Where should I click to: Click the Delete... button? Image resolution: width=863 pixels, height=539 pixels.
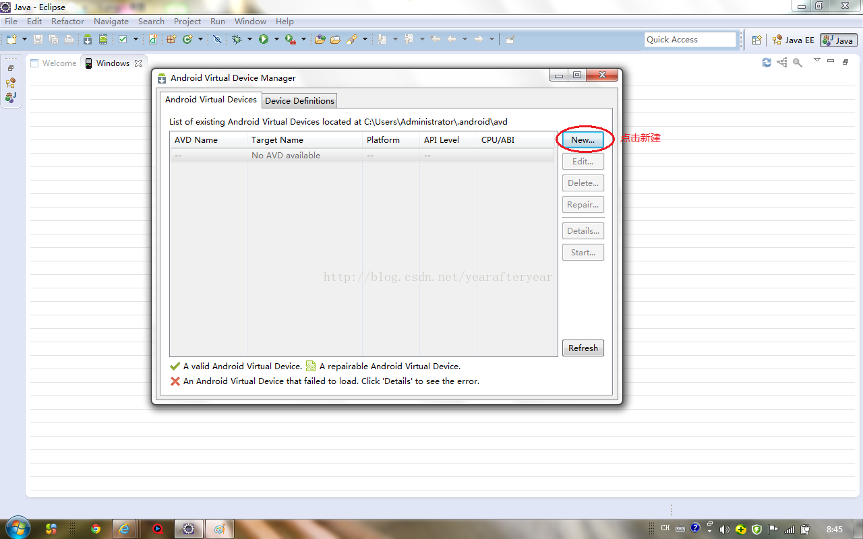click(x=583, y=183)
